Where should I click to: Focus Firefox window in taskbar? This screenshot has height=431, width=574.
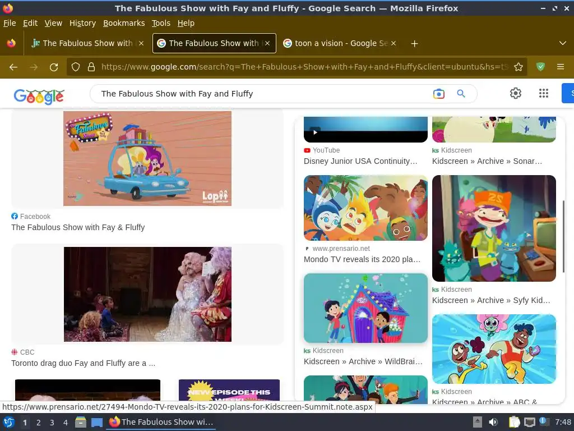pos(161,422)
